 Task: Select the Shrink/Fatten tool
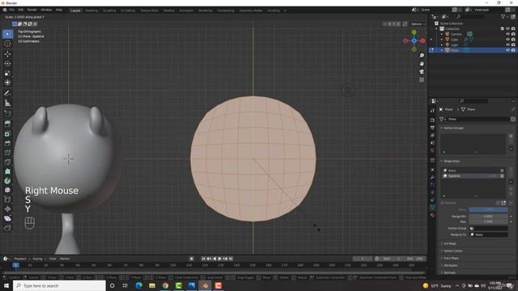click(7, 209)
